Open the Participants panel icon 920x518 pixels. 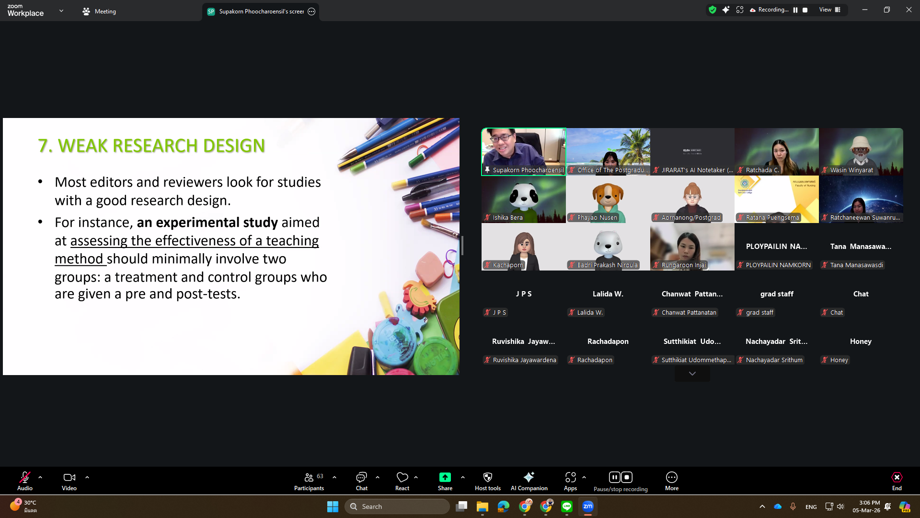pyautogui.click(x=309, y=477)
